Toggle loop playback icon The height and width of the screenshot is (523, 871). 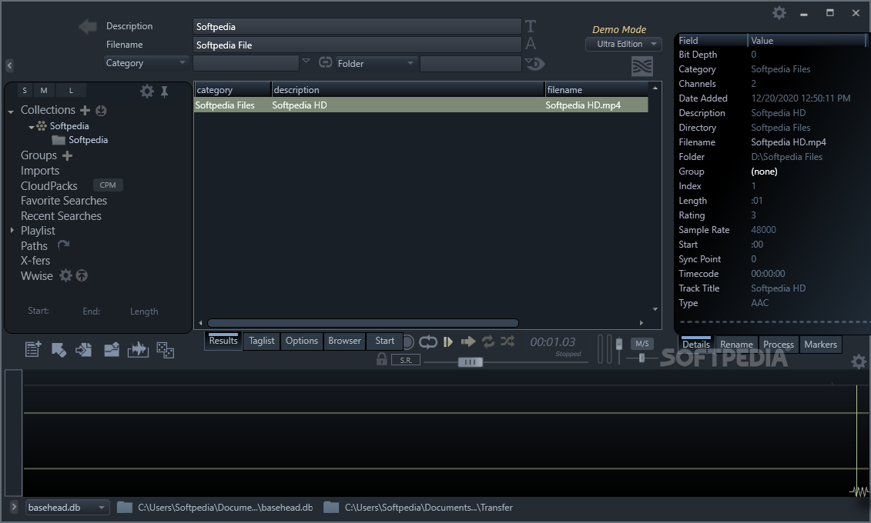(427, 341)
